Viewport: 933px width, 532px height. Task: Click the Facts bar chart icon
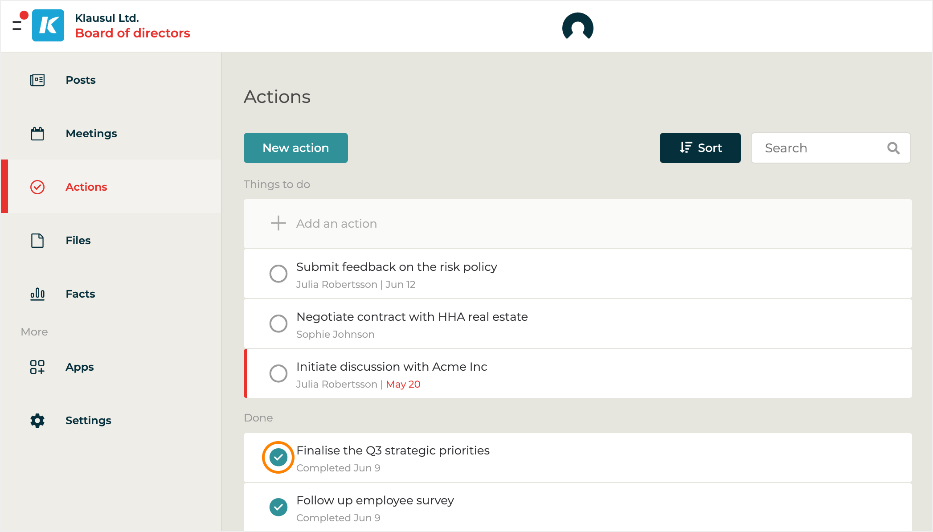tap(37, 294)
